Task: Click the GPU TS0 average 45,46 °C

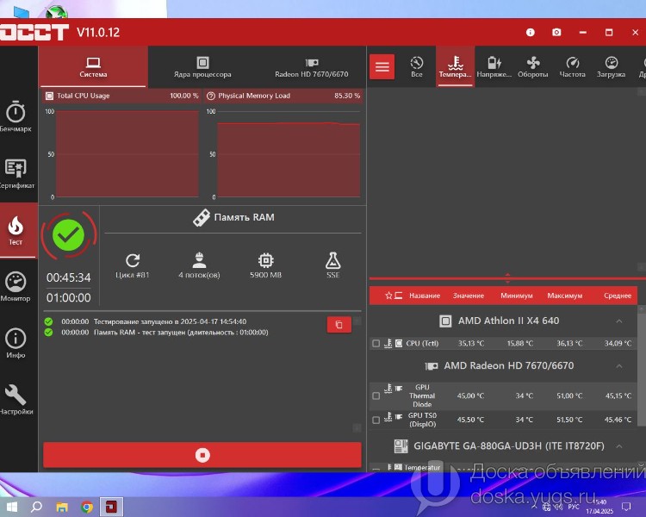Action: [x=618, y=420]
